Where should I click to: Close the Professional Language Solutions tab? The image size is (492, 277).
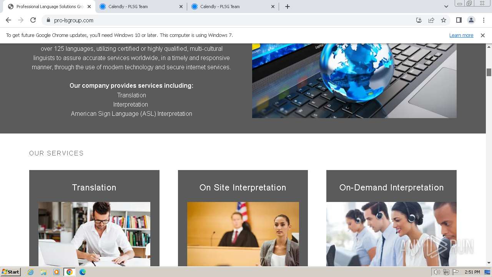coord(89,7)
